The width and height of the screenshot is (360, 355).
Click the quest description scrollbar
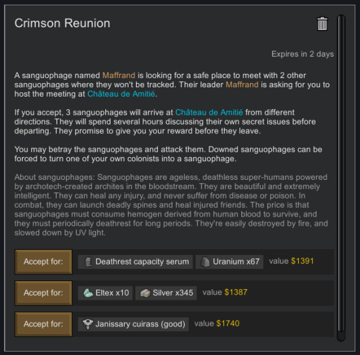[341, 177]
